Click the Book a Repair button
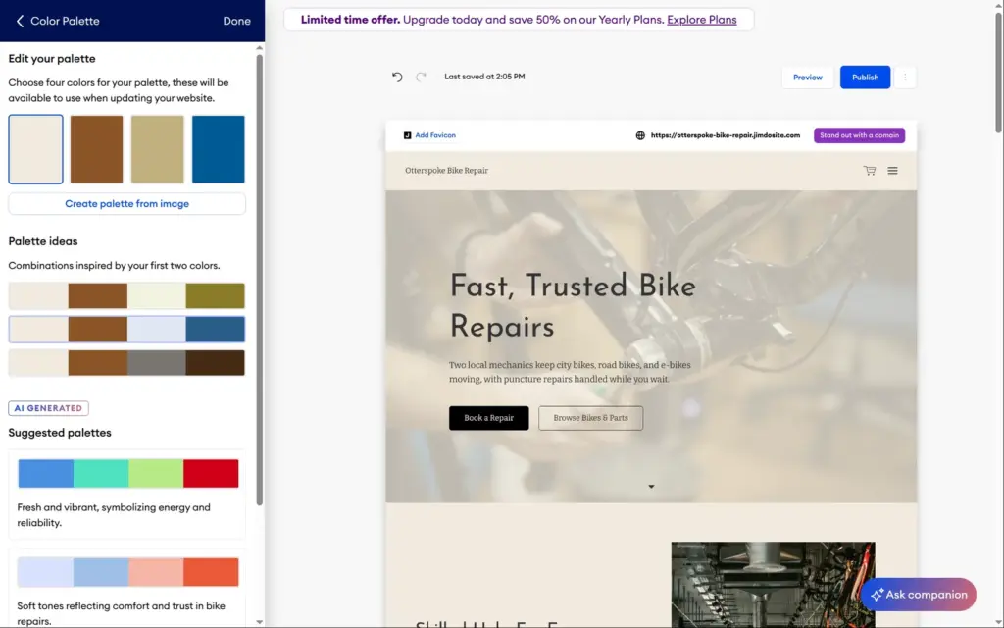 coord(488,418)
